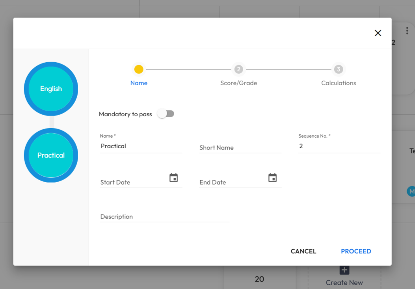
Task: Click the Start Date text field
Action: (x=132, y=182)
